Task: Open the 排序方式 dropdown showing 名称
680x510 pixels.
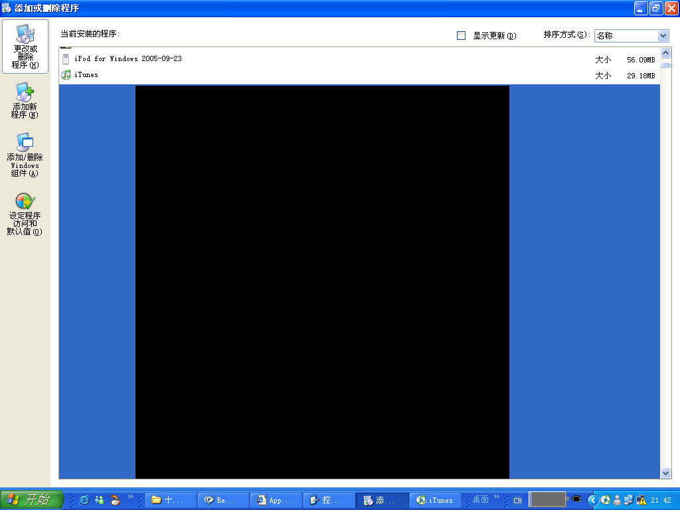Action: 632,36
